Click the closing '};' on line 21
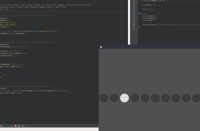The width and height of the screenshot is (200, 131). click(x=139, y=27)
